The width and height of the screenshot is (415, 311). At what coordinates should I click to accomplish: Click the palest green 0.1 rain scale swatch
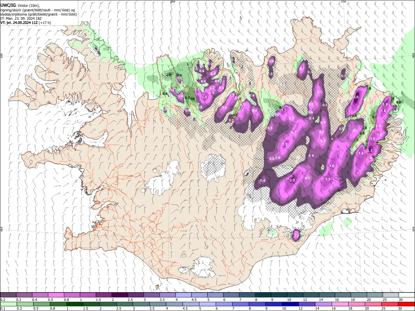8,304
